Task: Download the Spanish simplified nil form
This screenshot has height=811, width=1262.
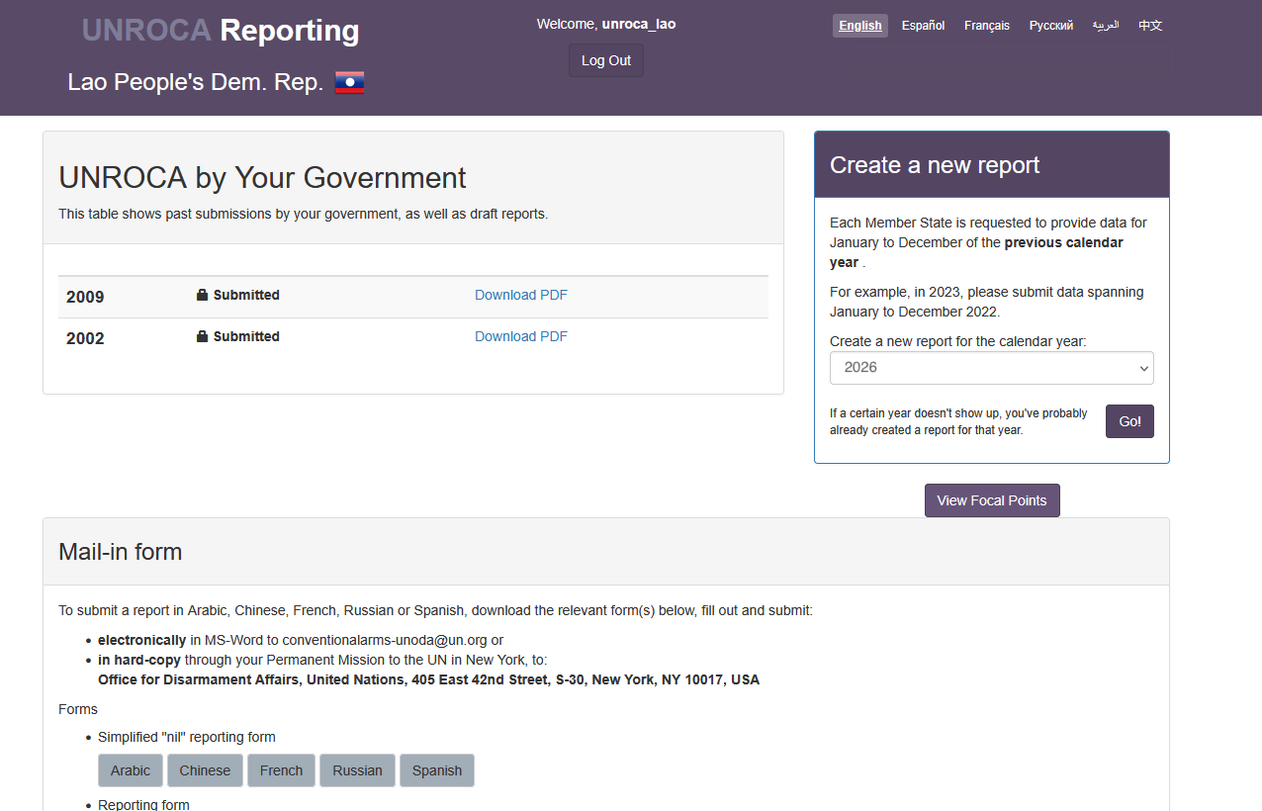Action: click(437, 770)
